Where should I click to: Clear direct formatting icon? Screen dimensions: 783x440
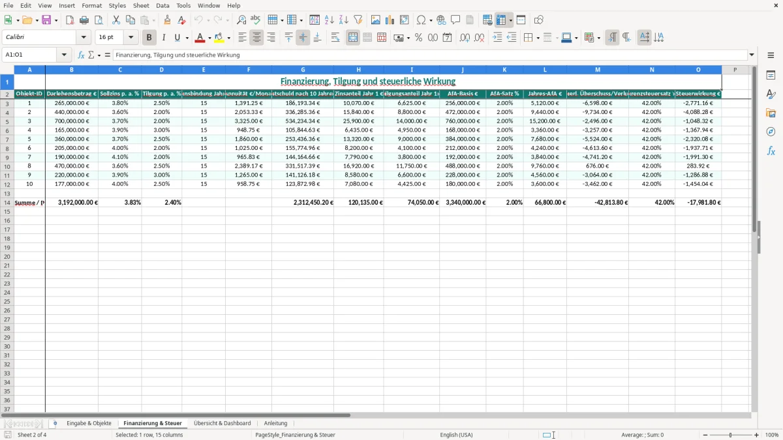182,20
